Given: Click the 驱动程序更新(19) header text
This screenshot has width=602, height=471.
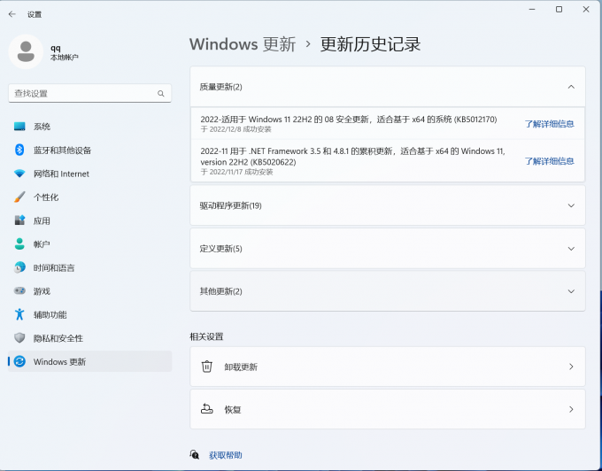Looking at the screenshot, I should pyautogui.click(x=230, y=205).
